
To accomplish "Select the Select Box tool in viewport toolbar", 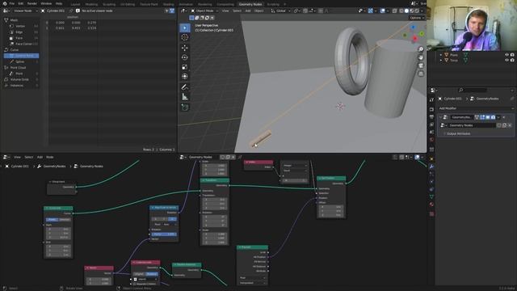I will [185, 27].
